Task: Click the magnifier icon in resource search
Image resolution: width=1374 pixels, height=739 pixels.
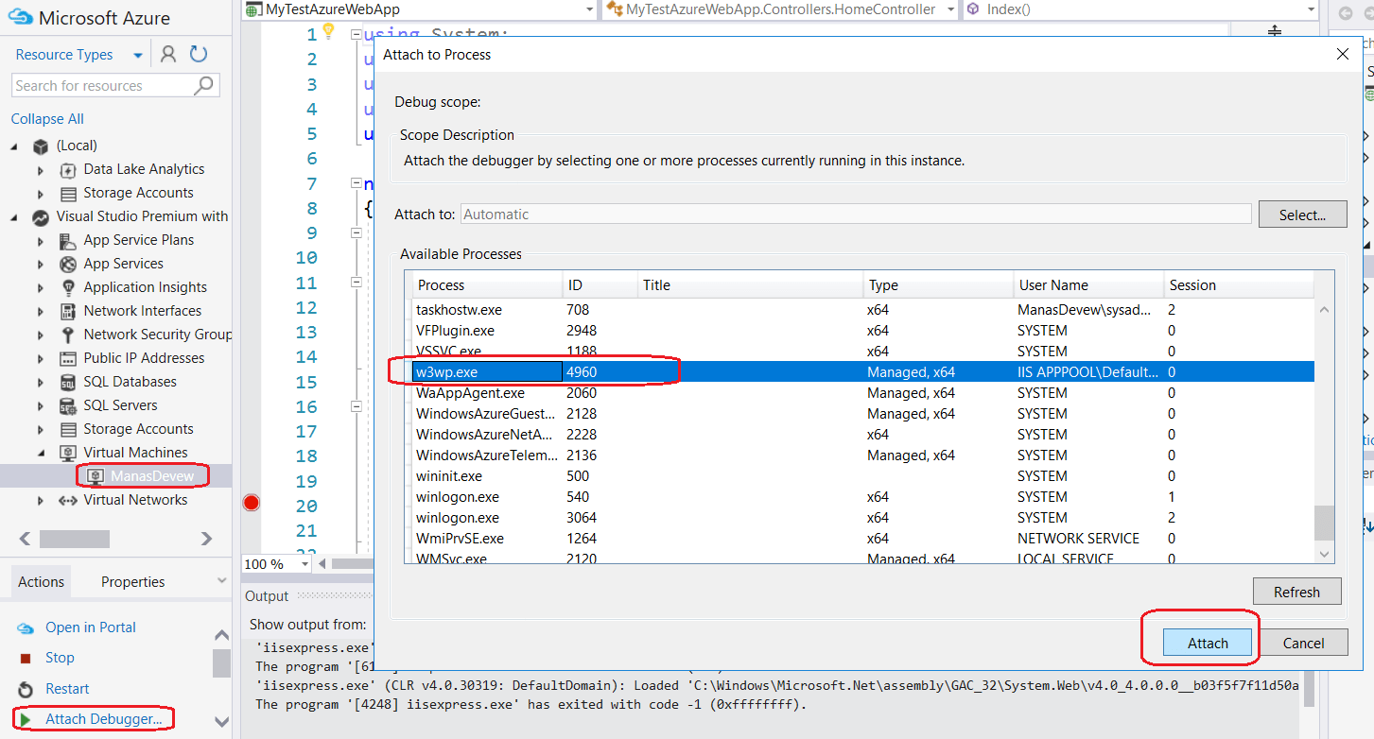Action: (204, 85)
